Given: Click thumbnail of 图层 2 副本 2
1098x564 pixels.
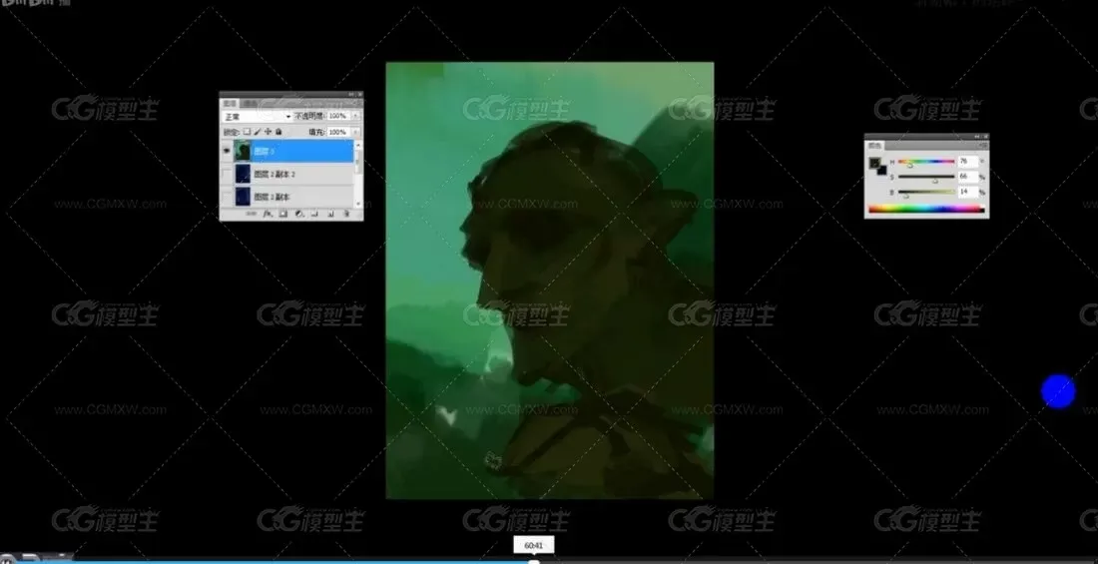Looking at the screenshot, I should tap(243, 174).
